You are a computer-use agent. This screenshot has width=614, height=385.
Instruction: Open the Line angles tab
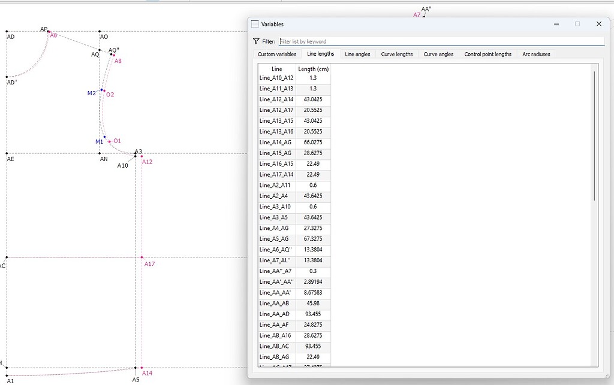[357, 54]
